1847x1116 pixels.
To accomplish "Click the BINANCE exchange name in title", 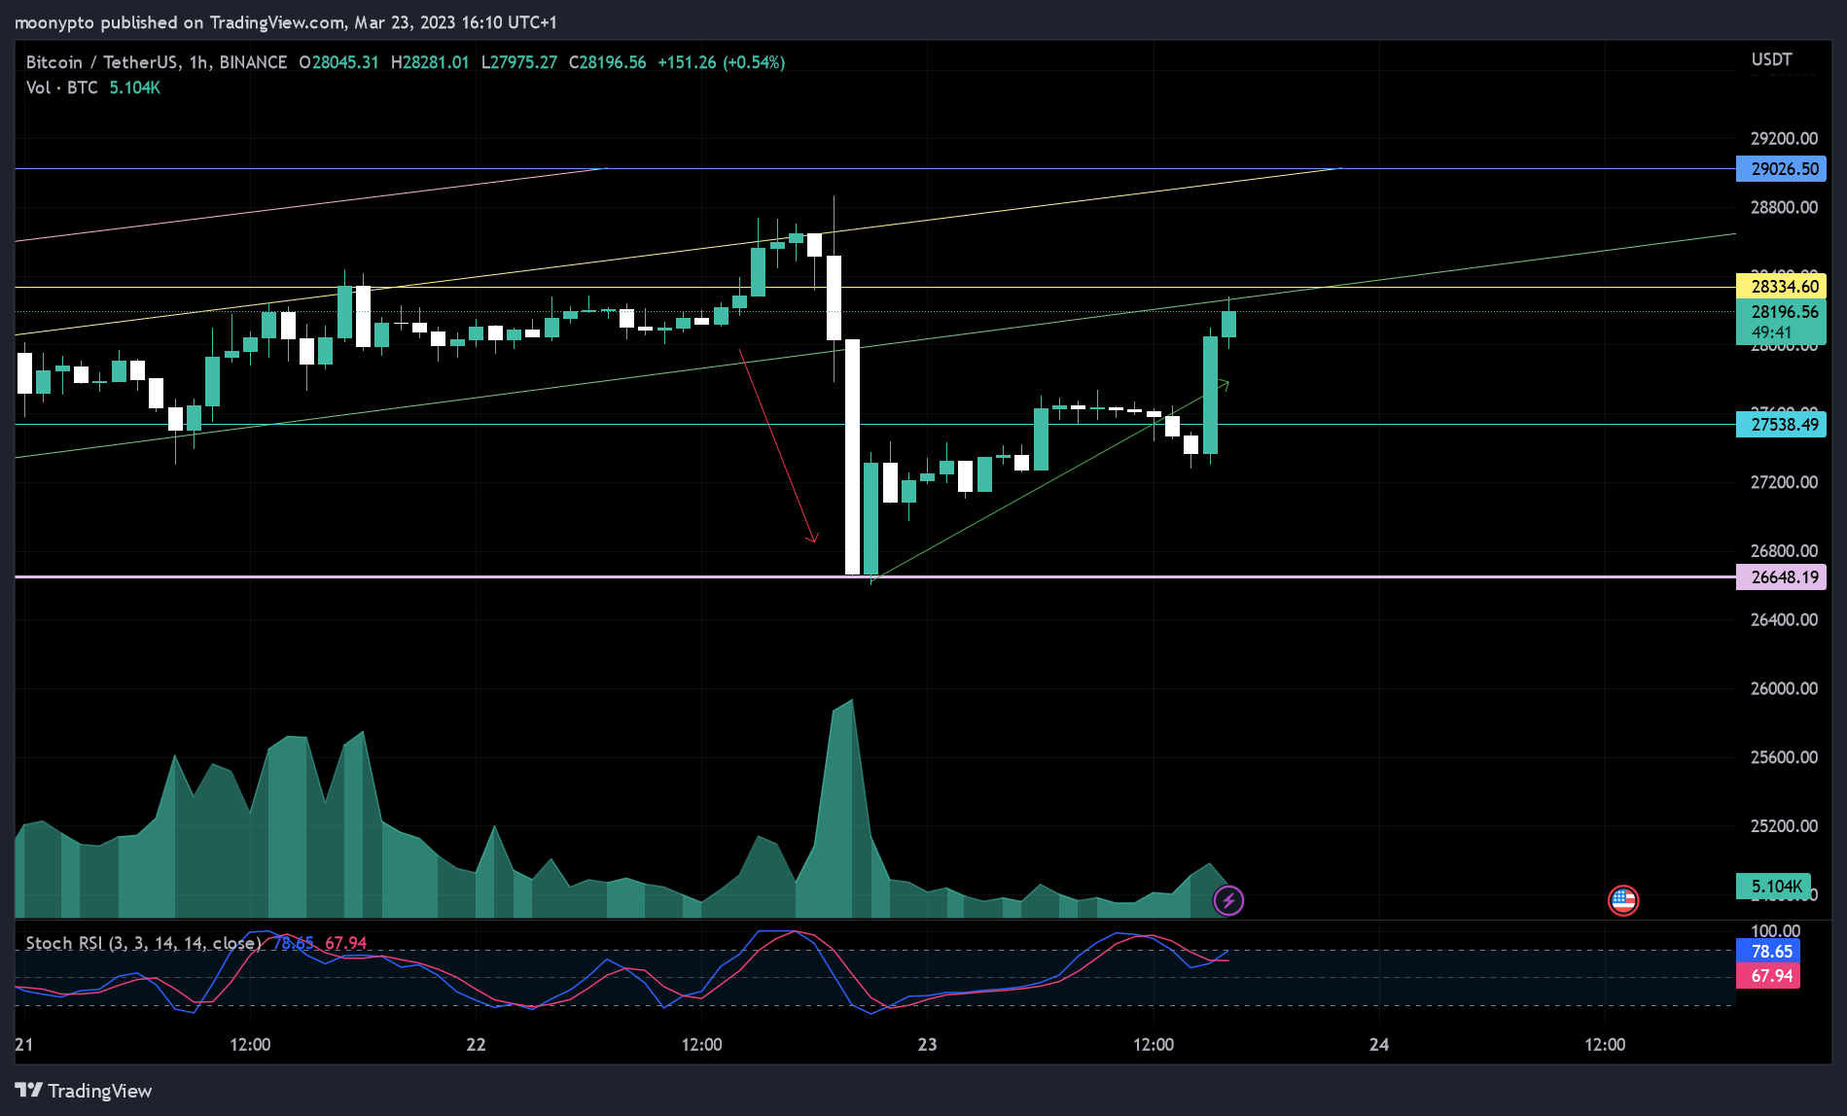I will click(x=253, y=62).
